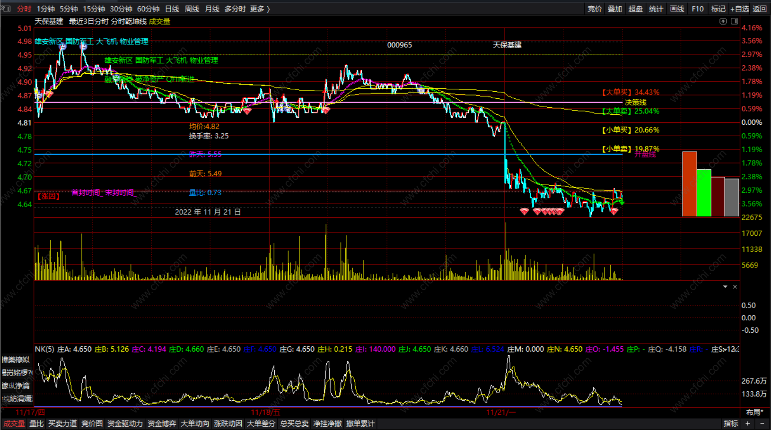
Task: Click the 返回 back button
Action: point(760,9)
